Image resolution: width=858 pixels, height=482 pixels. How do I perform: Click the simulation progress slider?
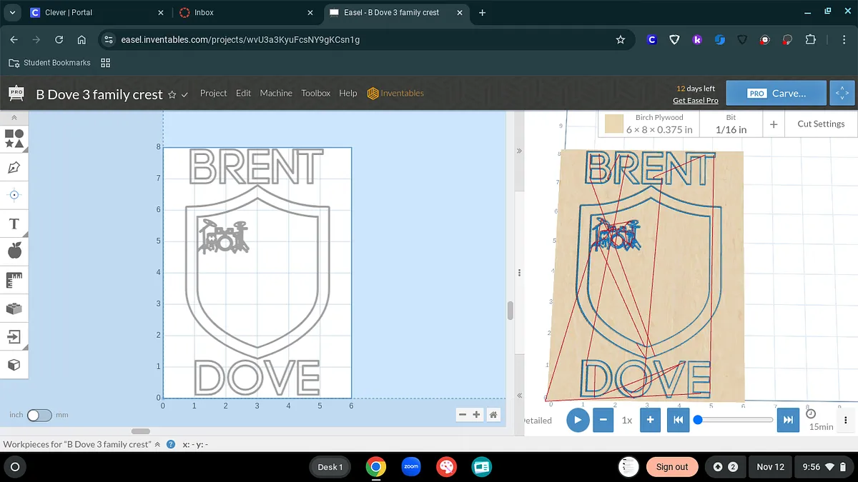point(735,420)
